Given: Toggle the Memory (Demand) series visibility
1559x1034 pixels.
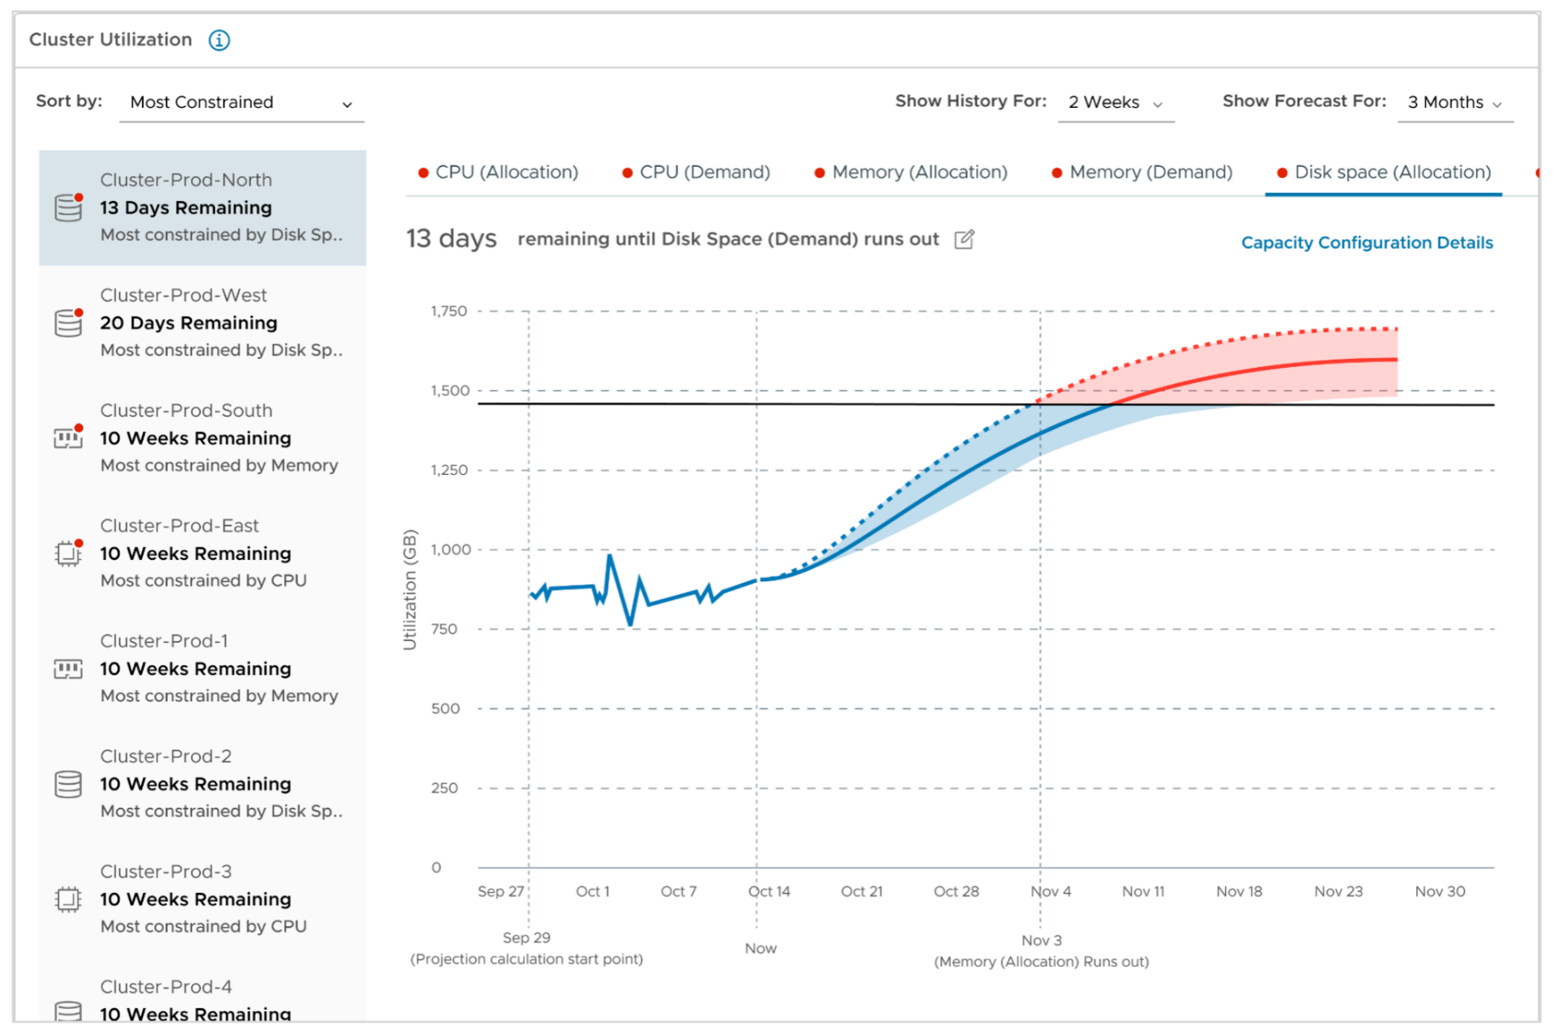Looking at the screenshot, I should pos(1150,172).
